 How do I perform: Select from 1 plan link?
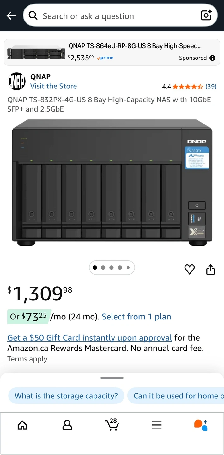[x=136, y=317]
